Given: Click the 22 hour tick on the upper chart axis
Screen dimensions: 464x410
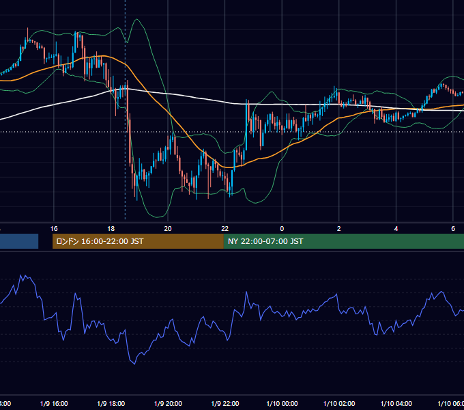Looking at the screenshot, I should (x=225, y=229).
